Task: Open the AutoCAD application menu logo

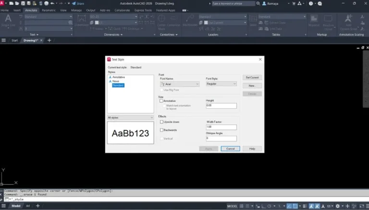Action: pyautogui.click(x=2, y=3)
